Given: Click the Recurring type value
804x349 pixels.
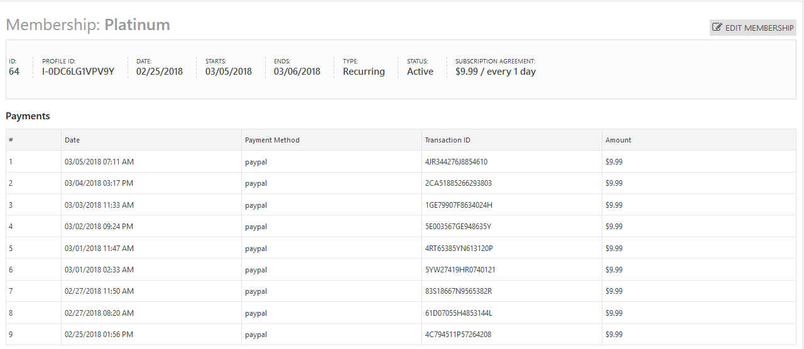Looking at the screenshot, I should [x=364, y=72].
